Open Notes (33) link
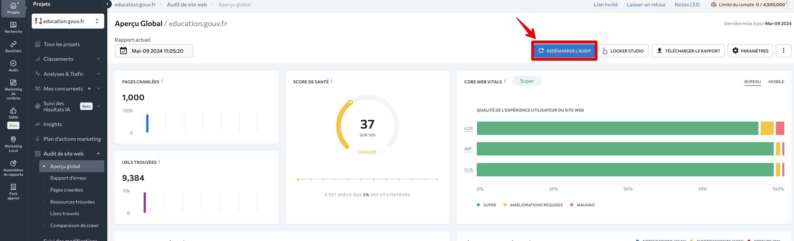Viewport: 794px width, 241px height. tap(687, 5)
